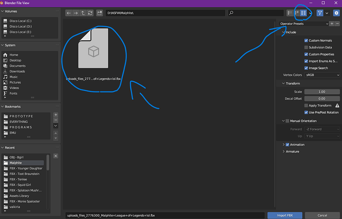Toggle file filtering funnel icon

click(x=320, y=13)
